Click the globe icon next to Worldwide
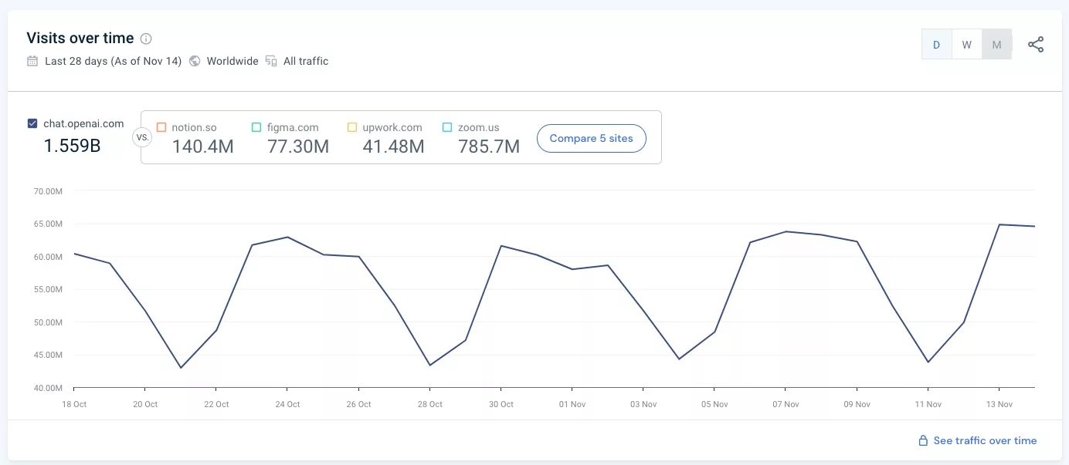The height and width of the screenshot is (465, 1069). 195,61
